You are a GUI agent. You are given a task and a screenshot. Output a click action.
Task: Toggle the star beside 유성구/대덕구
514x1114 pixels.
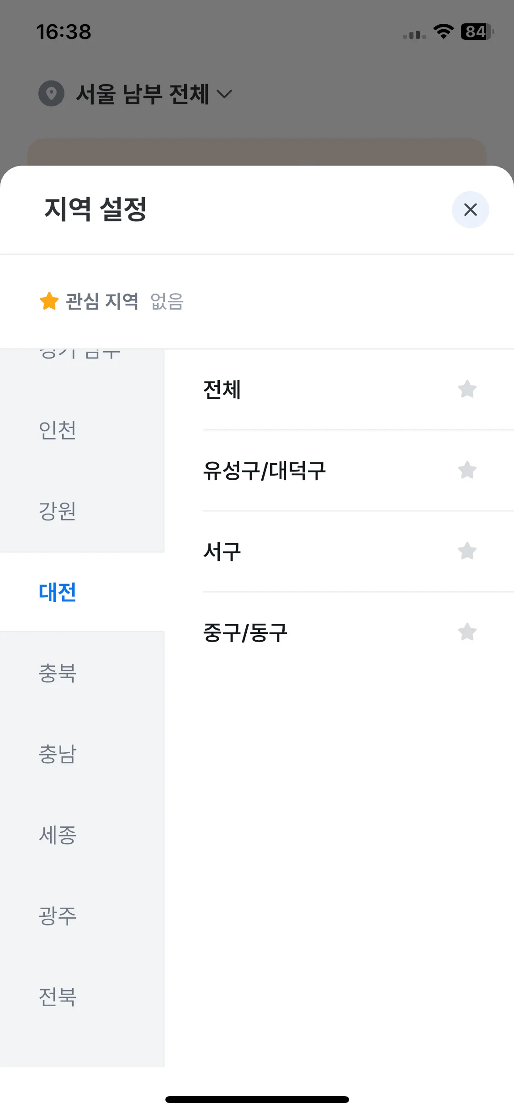(467, 470)
